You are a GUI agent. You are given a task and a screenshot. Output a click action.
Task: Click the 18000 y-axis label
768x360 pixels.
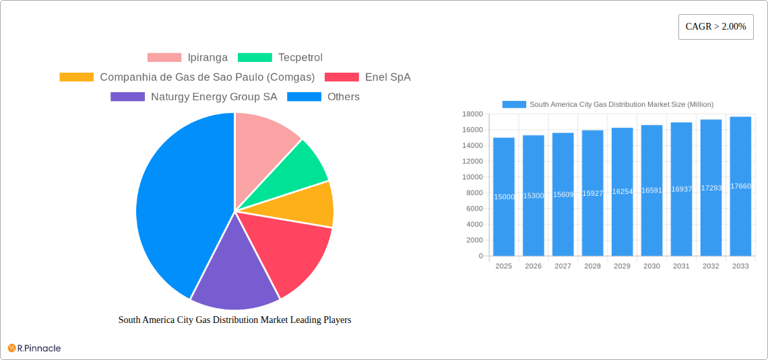(x=473, y=114)
